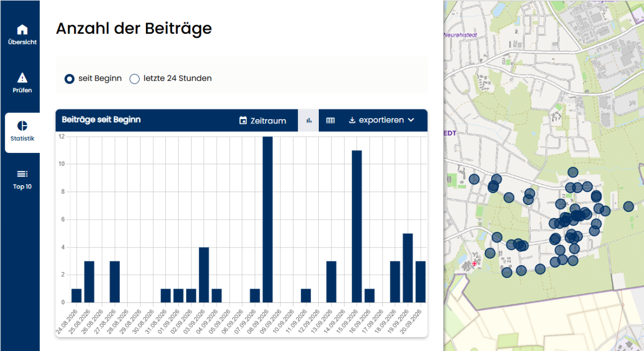The image size is (644, 351).
Task: Click the tallest bar for 08.09.2026
Action: point(268,220)
